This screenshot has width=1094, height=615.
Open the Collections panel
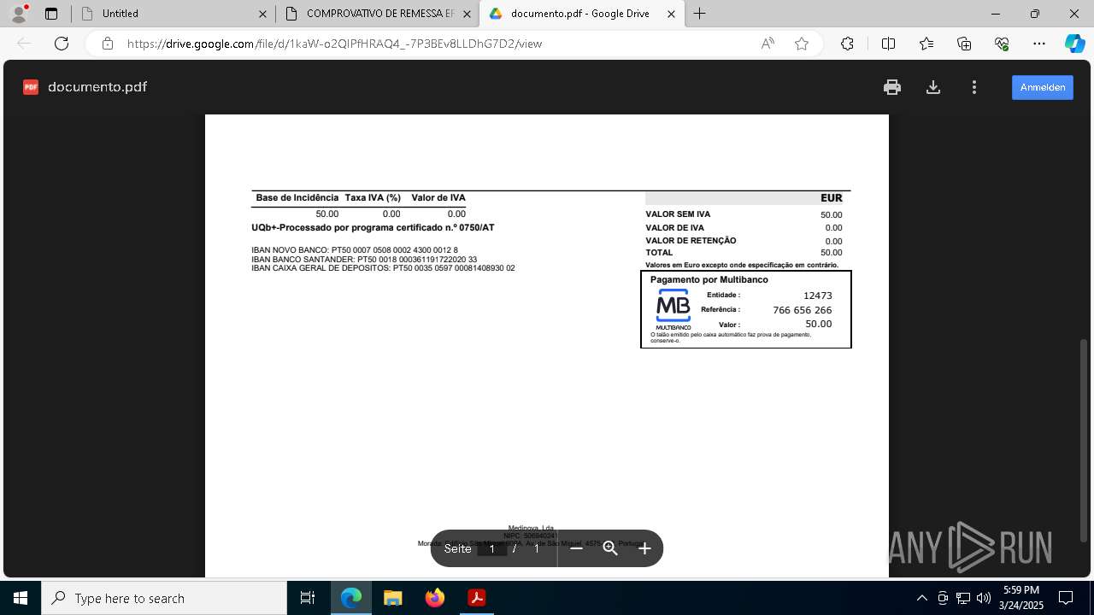[964, 44]
